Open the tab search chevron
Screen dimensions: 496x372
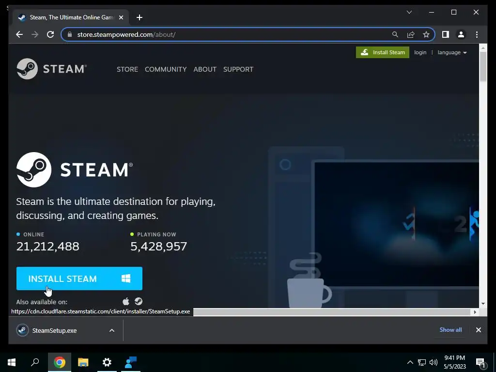(x=409, y=12)
